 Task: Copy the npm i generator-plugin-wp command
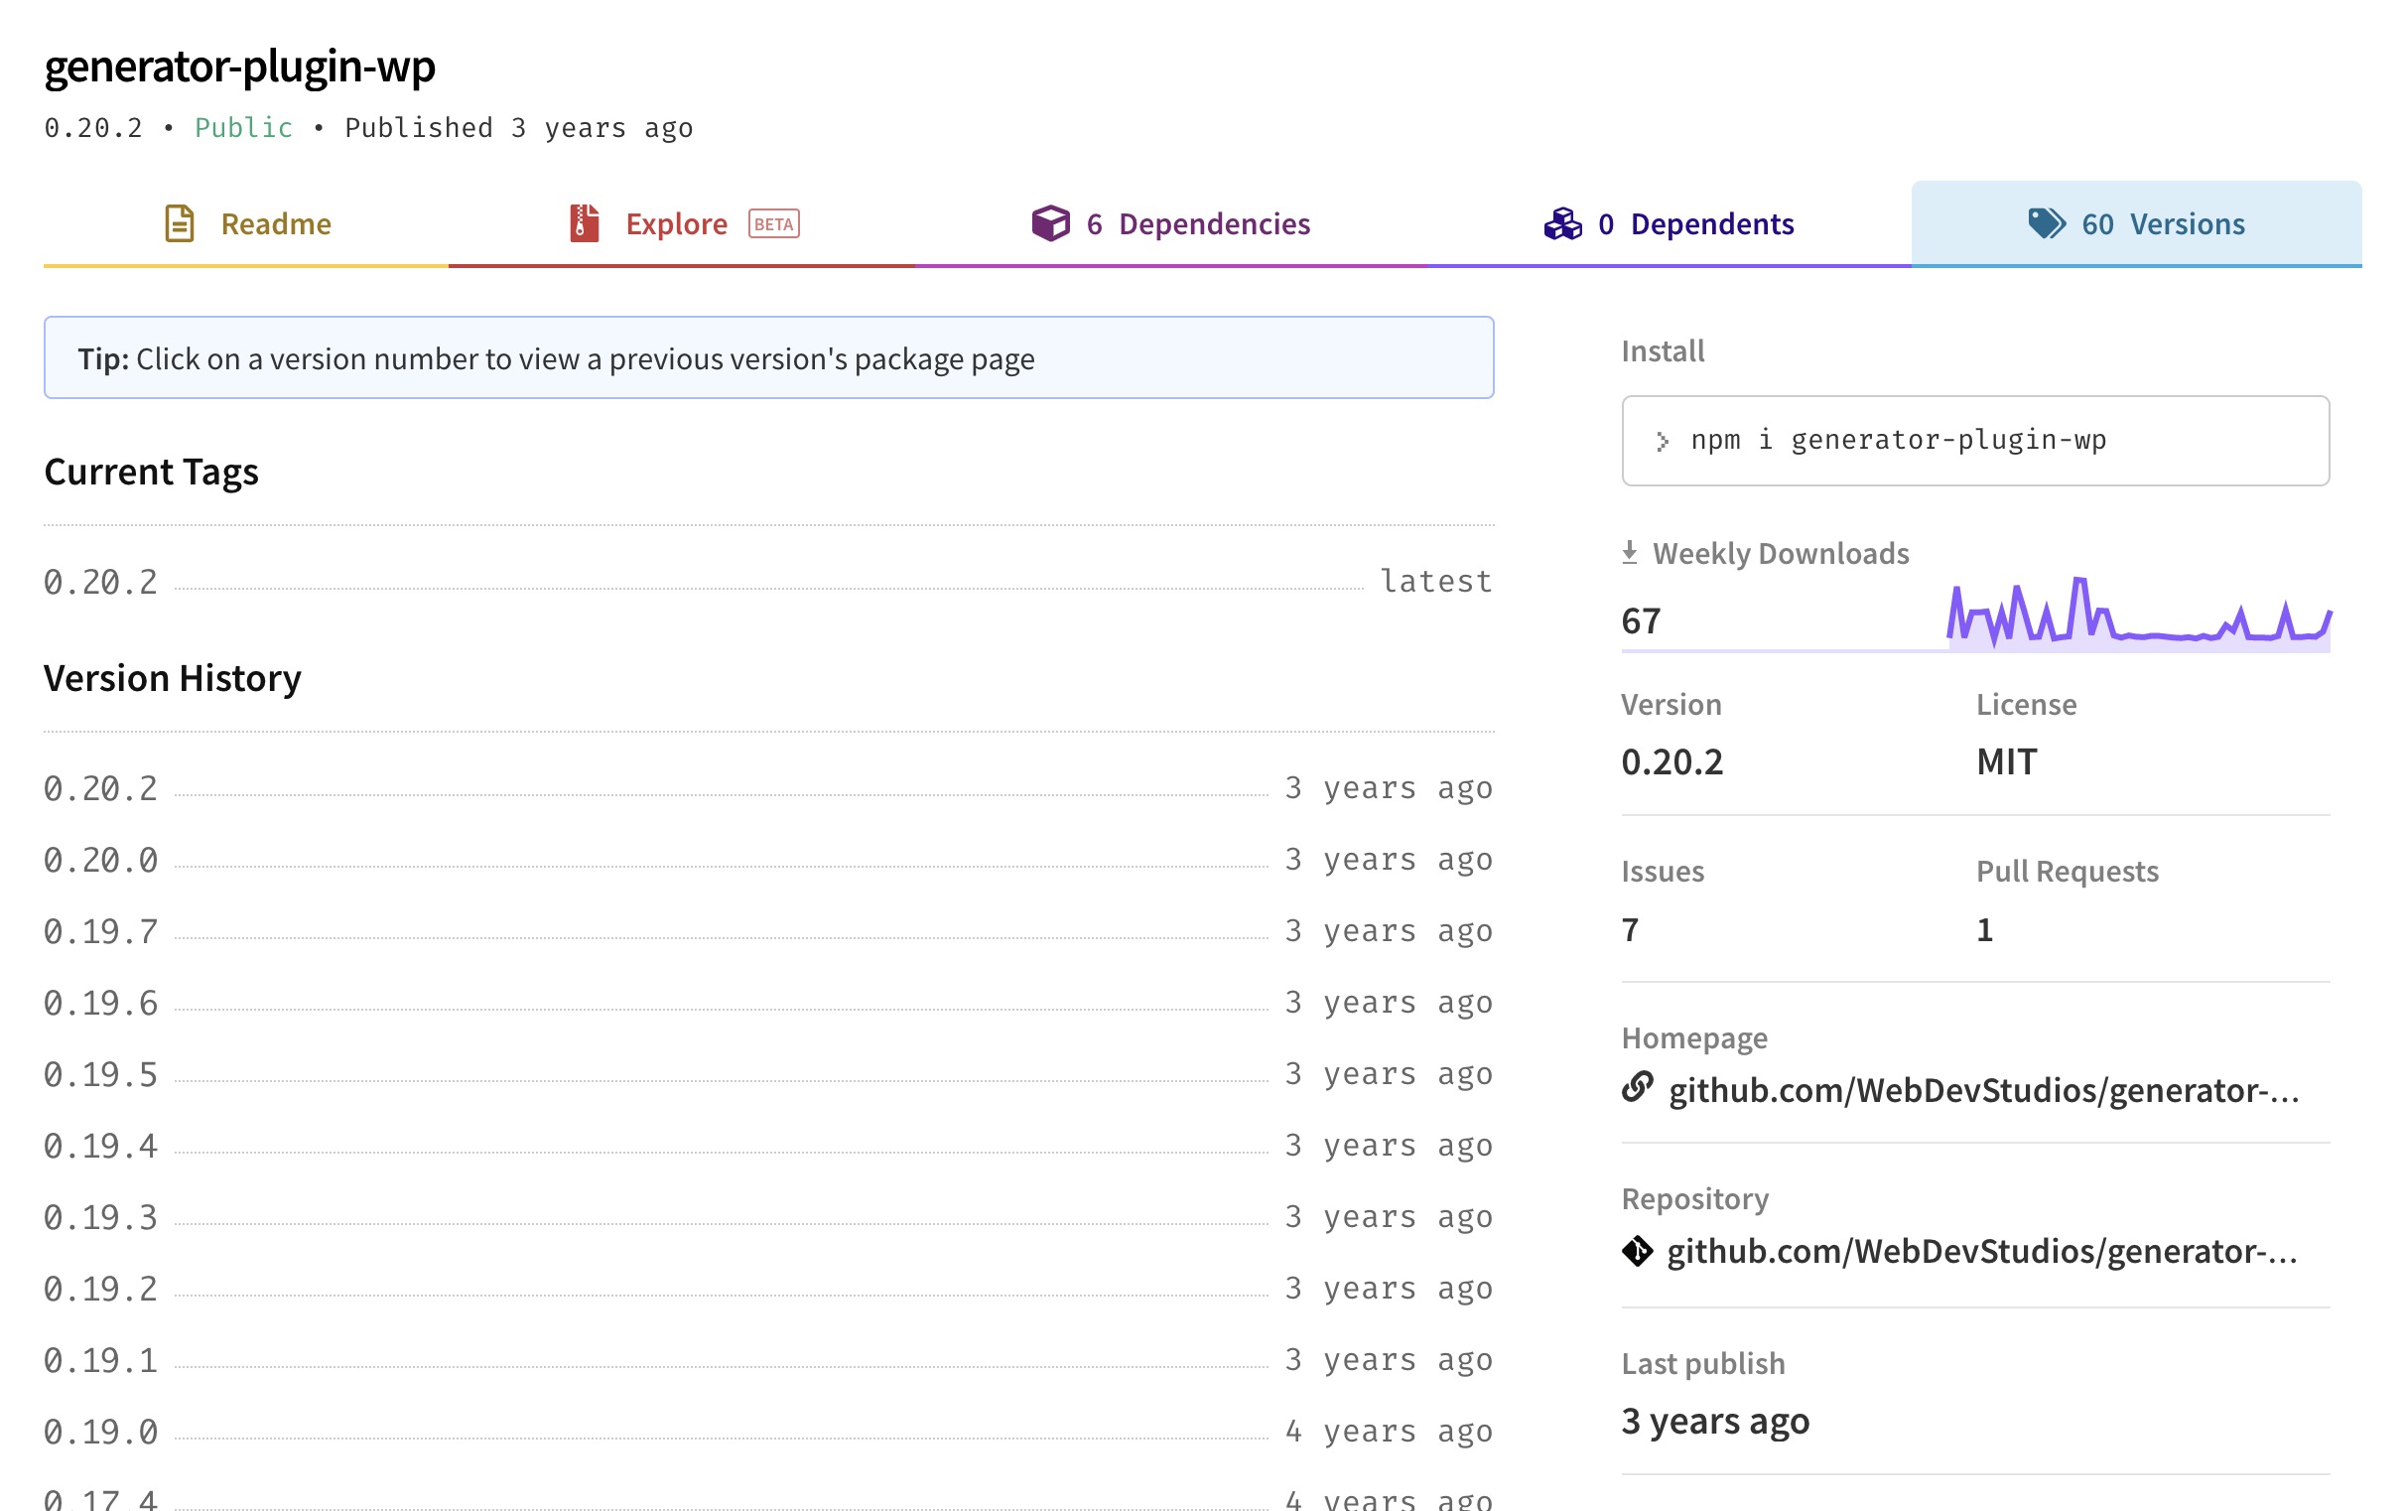click(x=1975, y=441)
